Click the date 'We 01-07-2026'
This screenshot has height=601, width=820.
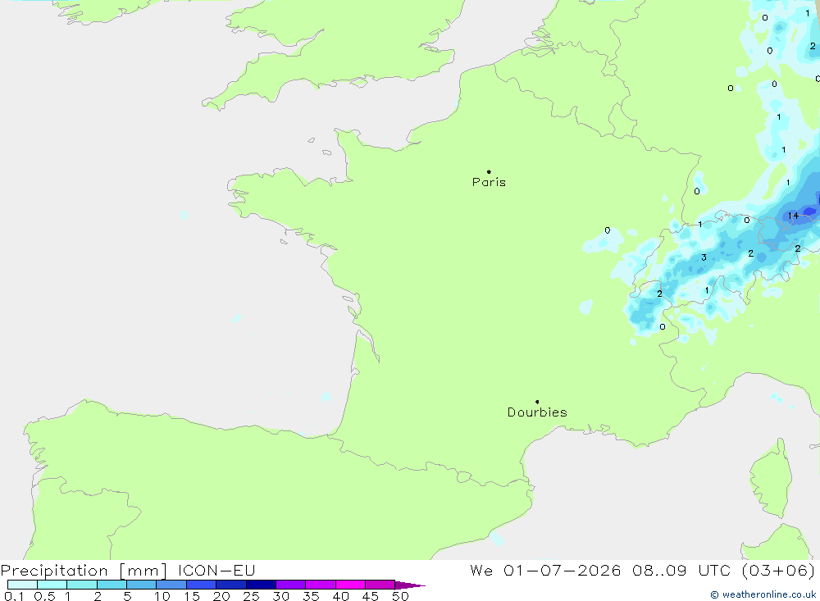click(x=545, y=570)
